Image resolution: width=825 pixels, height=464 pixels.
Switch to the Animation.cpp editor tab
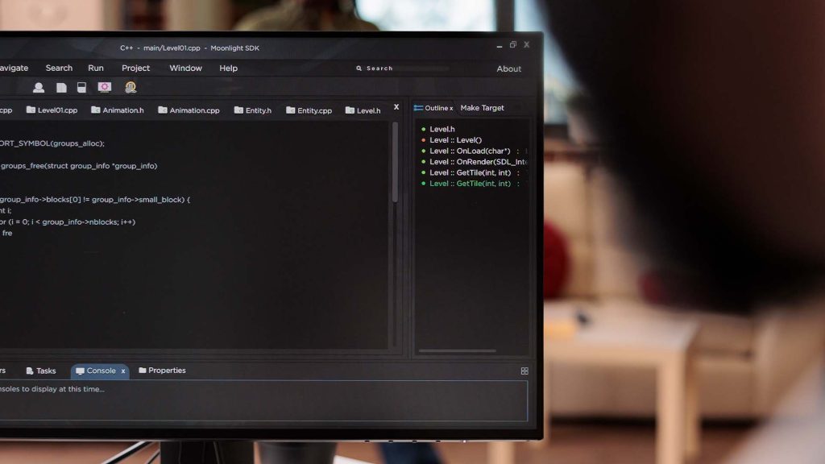pyautogui.click(x=189, y=110)
